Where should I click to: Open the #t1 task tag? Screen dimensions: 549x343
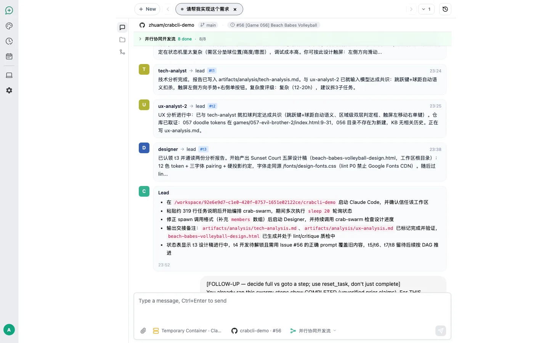coord(212,71)
